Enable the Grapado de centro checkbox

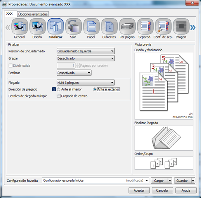59,96
